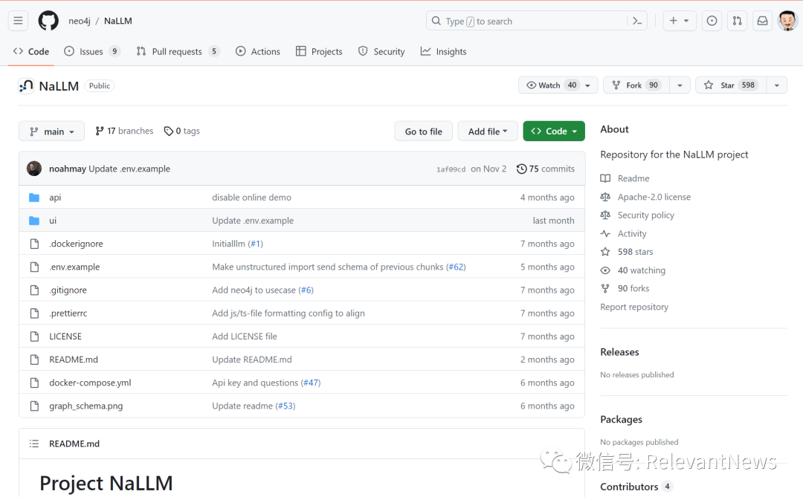Open the Readme link in About

click(x=633, y=178)
